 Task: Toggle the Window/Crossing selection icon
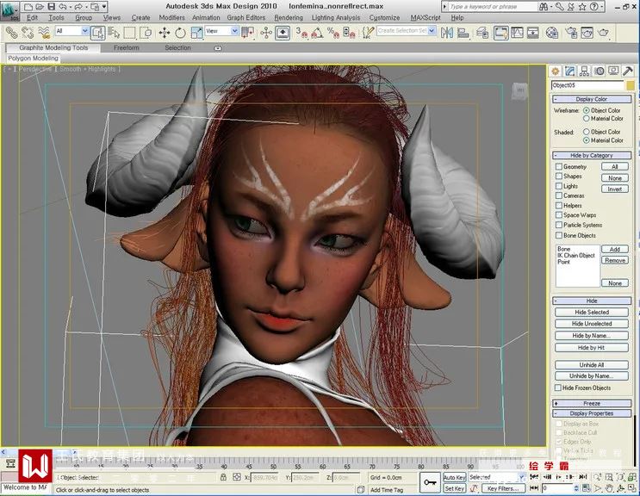click(x=146, y=33)
